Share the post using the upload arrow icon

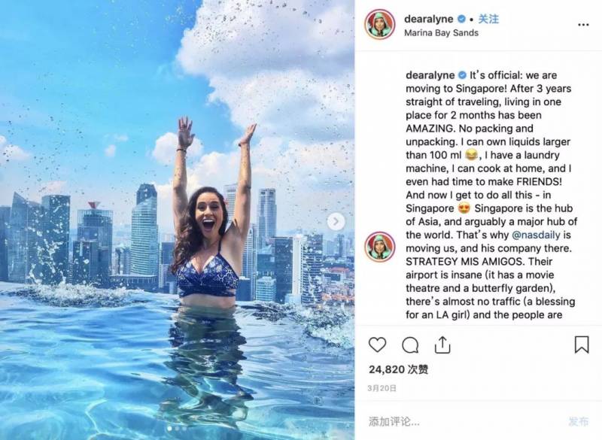click(442, 344)
